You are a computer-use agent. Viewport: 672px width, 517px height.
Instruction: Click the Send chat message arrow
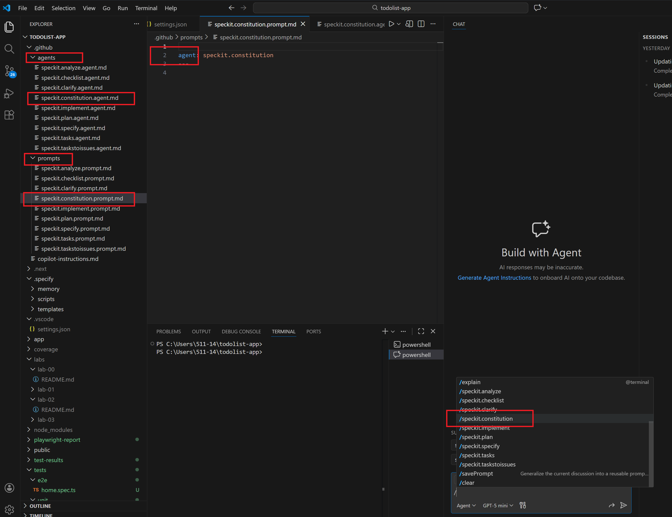[623, 505]
